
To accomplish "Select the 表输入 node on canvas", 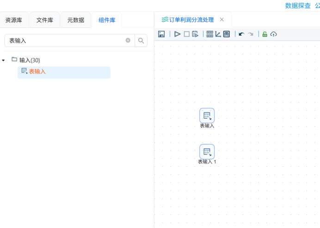I will 207,115.
